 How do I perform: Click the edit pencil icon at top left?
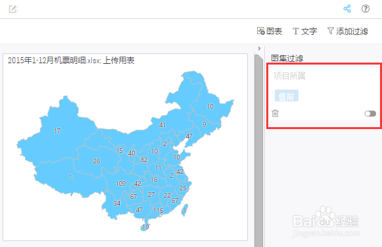click(13, 9)
